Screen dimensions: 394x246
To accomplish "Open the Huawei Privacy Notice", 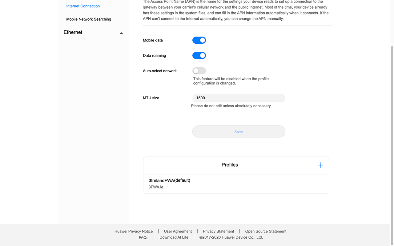I will [x=134, y=231].
